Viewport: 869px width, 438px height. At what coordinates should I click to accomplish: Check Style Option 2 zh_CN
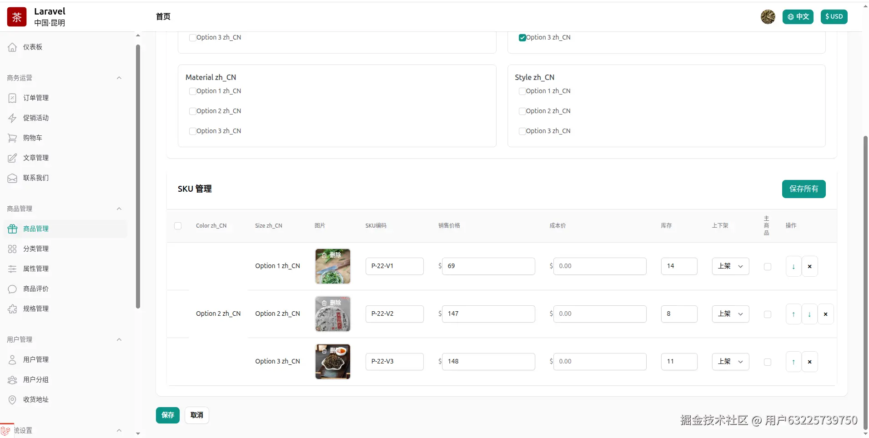point(522,111)
